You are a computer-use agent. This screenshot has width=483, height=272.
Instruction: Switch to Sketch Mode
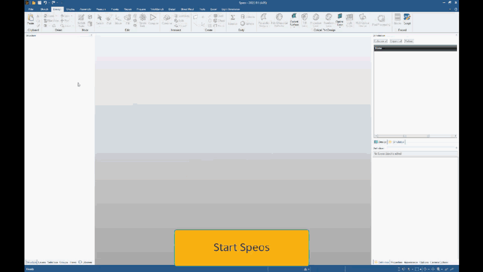click(x=81, y=20)
